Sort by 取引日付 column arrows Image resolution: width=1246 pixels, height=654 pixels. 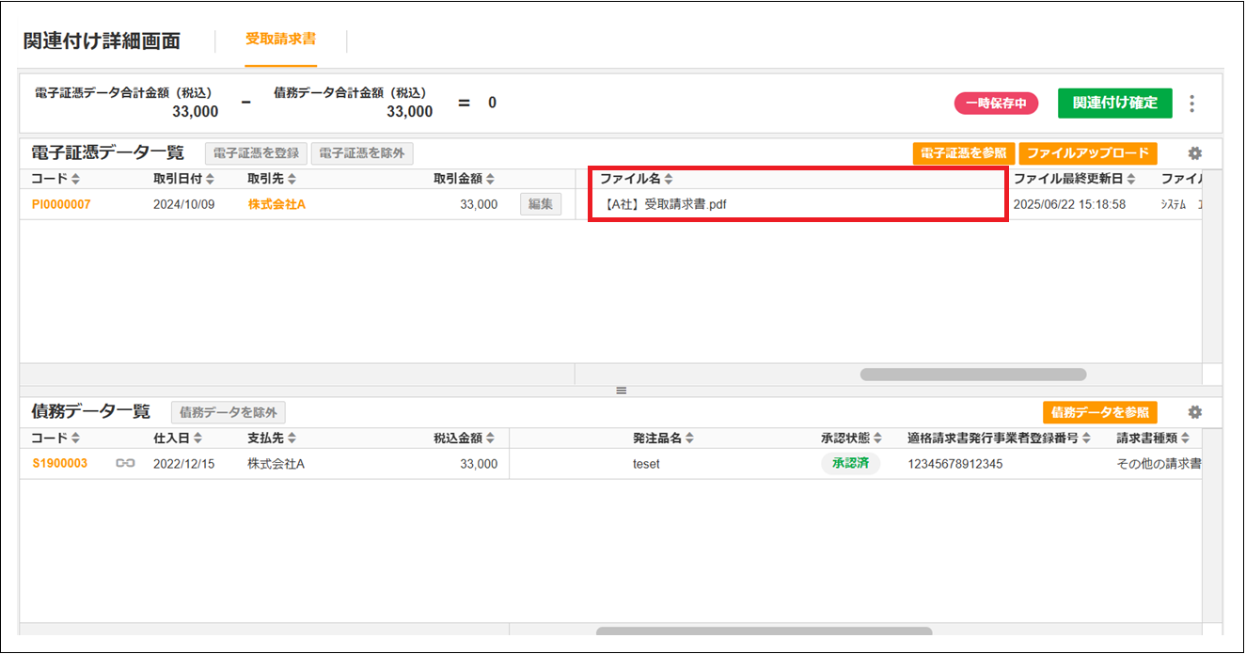click(x=211, y=179)
